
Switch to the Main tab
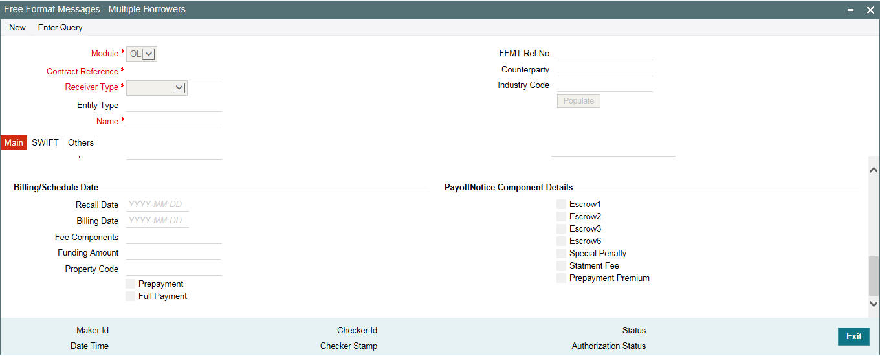point(14,142)
